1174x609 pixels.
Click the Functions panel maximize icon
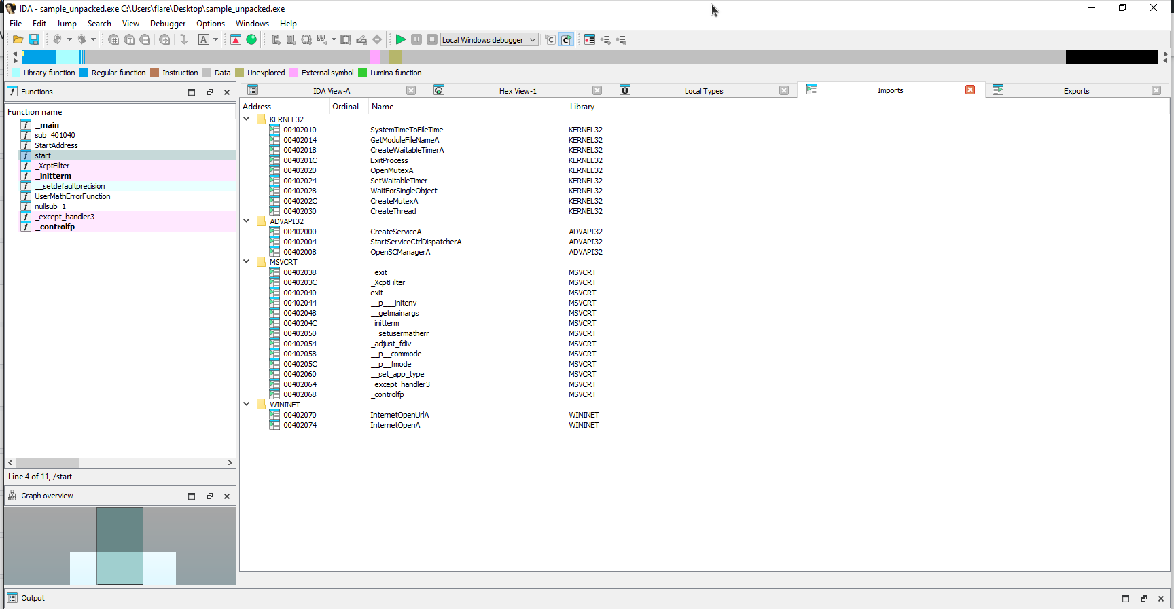(x=192, y=92)
